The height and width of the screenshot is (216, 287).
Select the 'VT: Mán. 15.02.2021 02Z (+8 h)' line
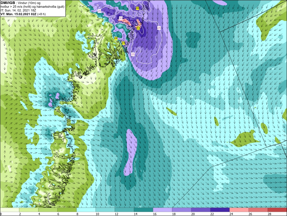[23, 14]
